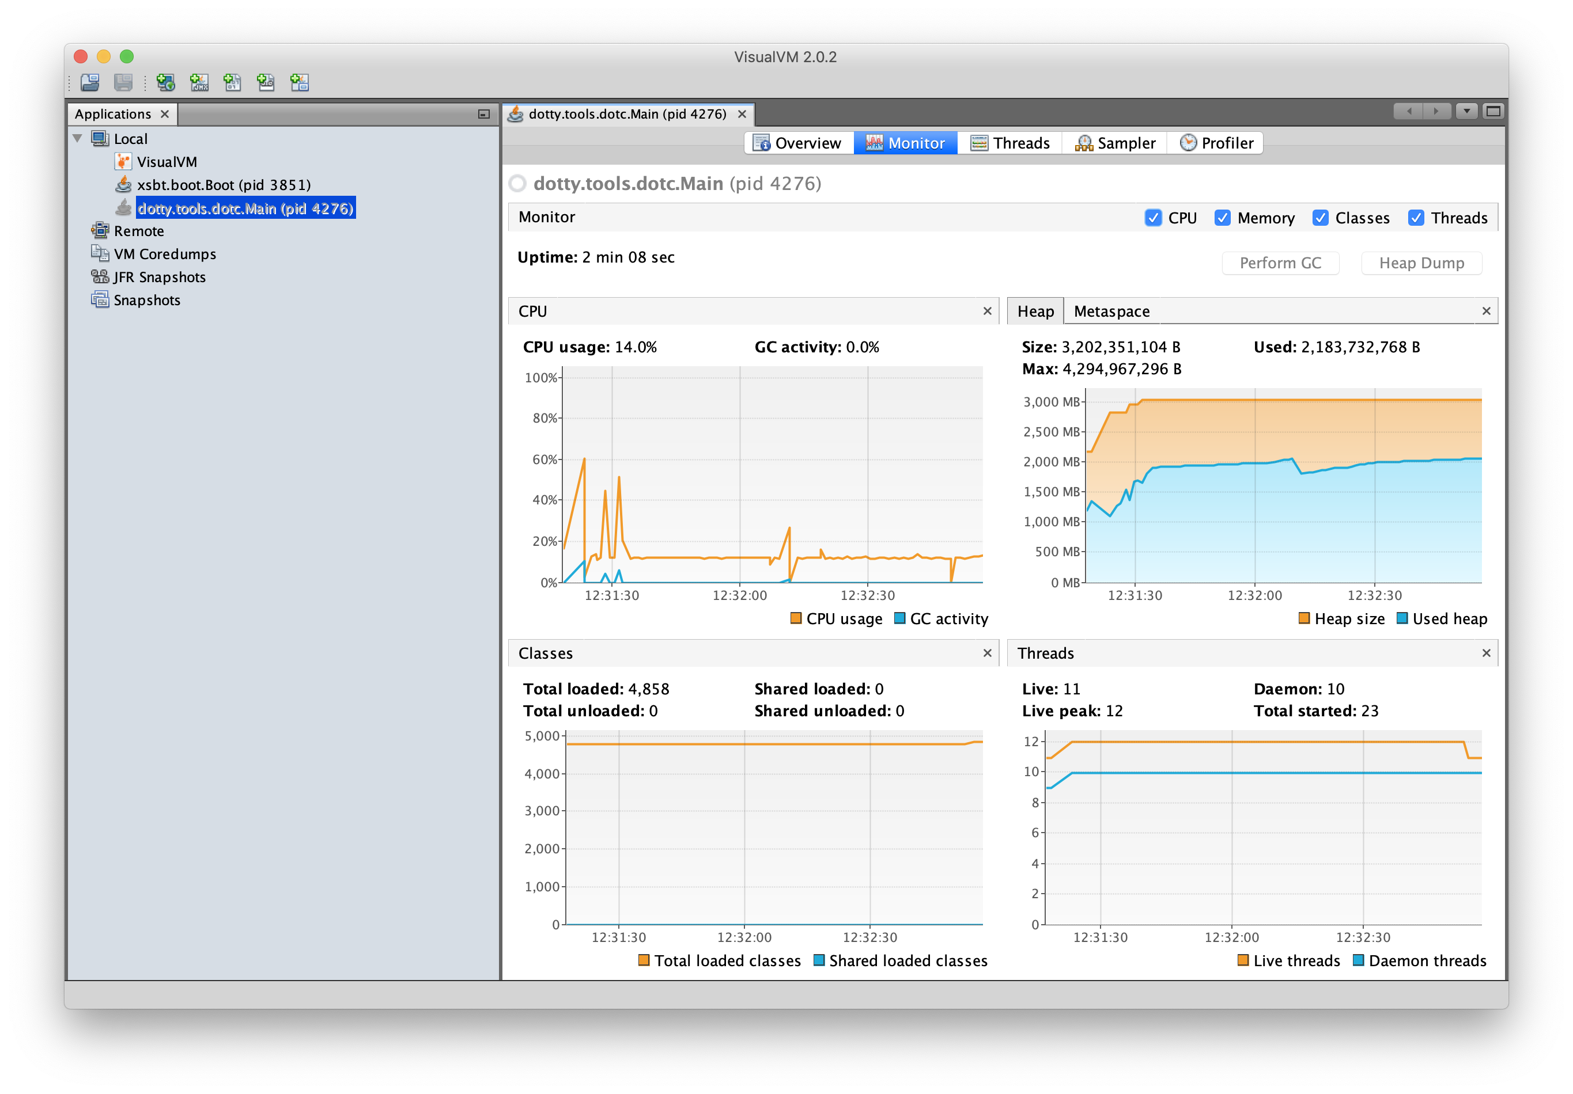Image resolution: width=1573 pixels, height=1094 pixels.
Task: Close the Applications panel tab
Action: (165, 115)
